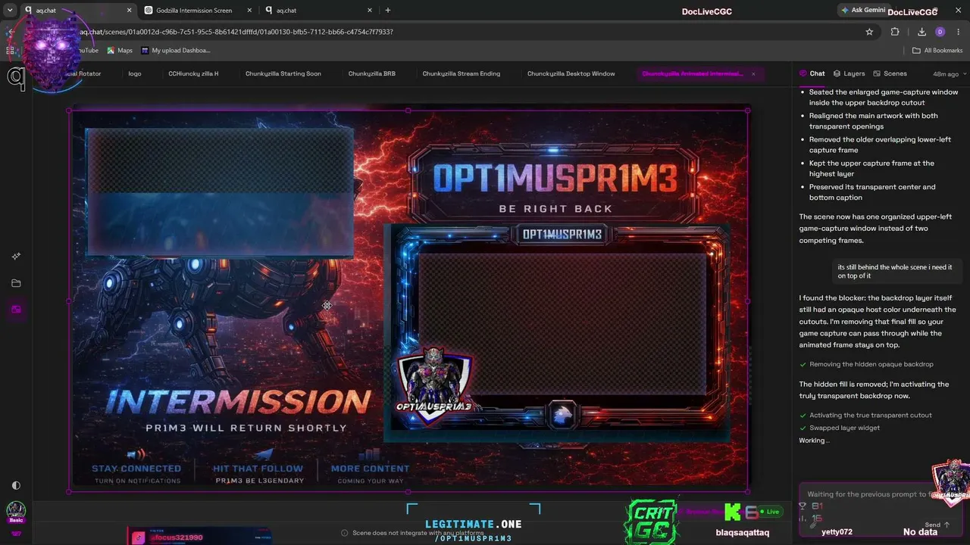970x545 pixels.
Task: Open the folder icon in left sidebar
Action: [16, 283]
